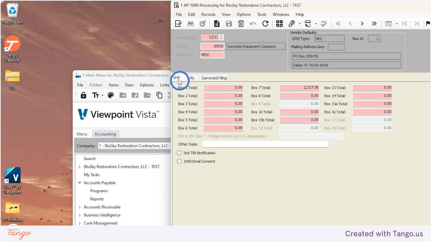Open the DJs folder on desktop
The image size is (431, 242).
13,80
